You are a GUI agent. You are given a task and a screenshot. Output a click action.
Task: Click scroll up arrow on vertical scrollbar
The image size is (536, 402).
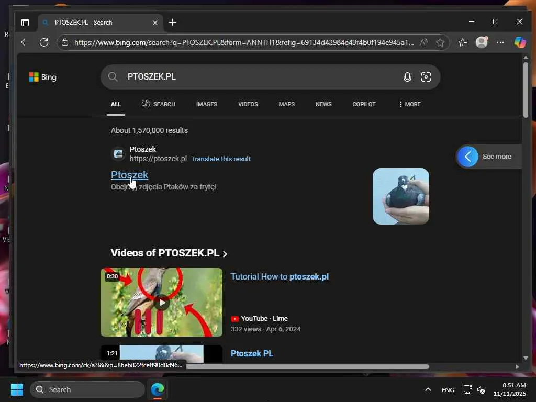pyautogui.click(x=526, y=58)
